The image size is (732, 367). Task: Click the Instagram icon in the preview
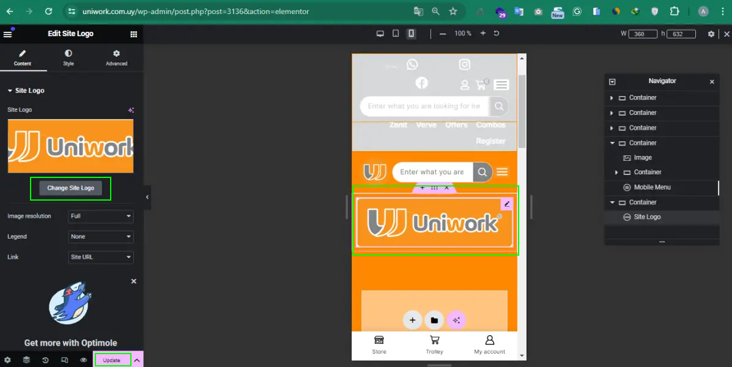click(x=465, y=64)
